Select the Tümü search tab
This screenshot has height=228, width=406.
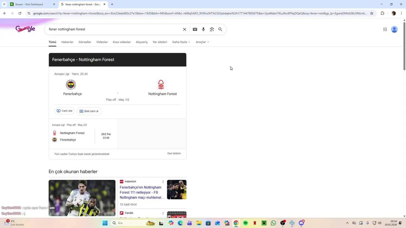pos(52,42)
